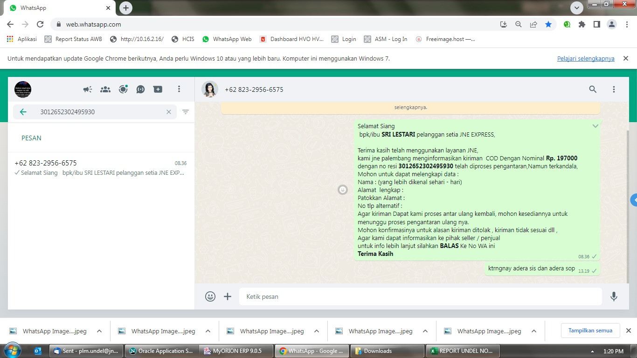Screen dimensions: 637x358
Task: Switch to REPORT UNDEL Excel taskbar window
Action: click(463, 351)
